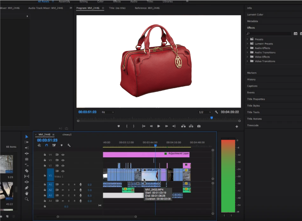Screen dimensions: 302x221
Task: Open the Fit zoom level dropdown
Action: 108,112
